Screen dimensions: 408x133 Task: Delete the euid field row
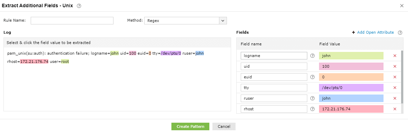395,77
